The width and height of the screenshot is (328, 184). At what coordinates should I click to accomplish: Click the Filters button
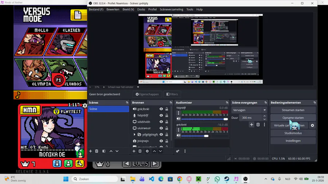[172, 94]
